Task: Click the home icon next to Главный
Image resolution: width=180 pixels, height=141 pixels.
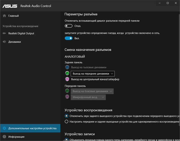Action: (4, 16)
